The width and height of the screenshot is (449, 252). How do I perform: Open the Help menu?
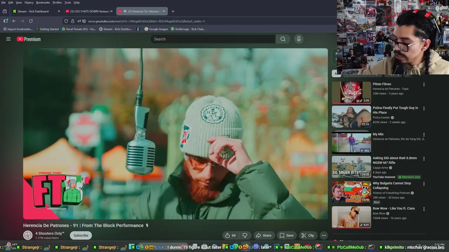click(76, 2)
